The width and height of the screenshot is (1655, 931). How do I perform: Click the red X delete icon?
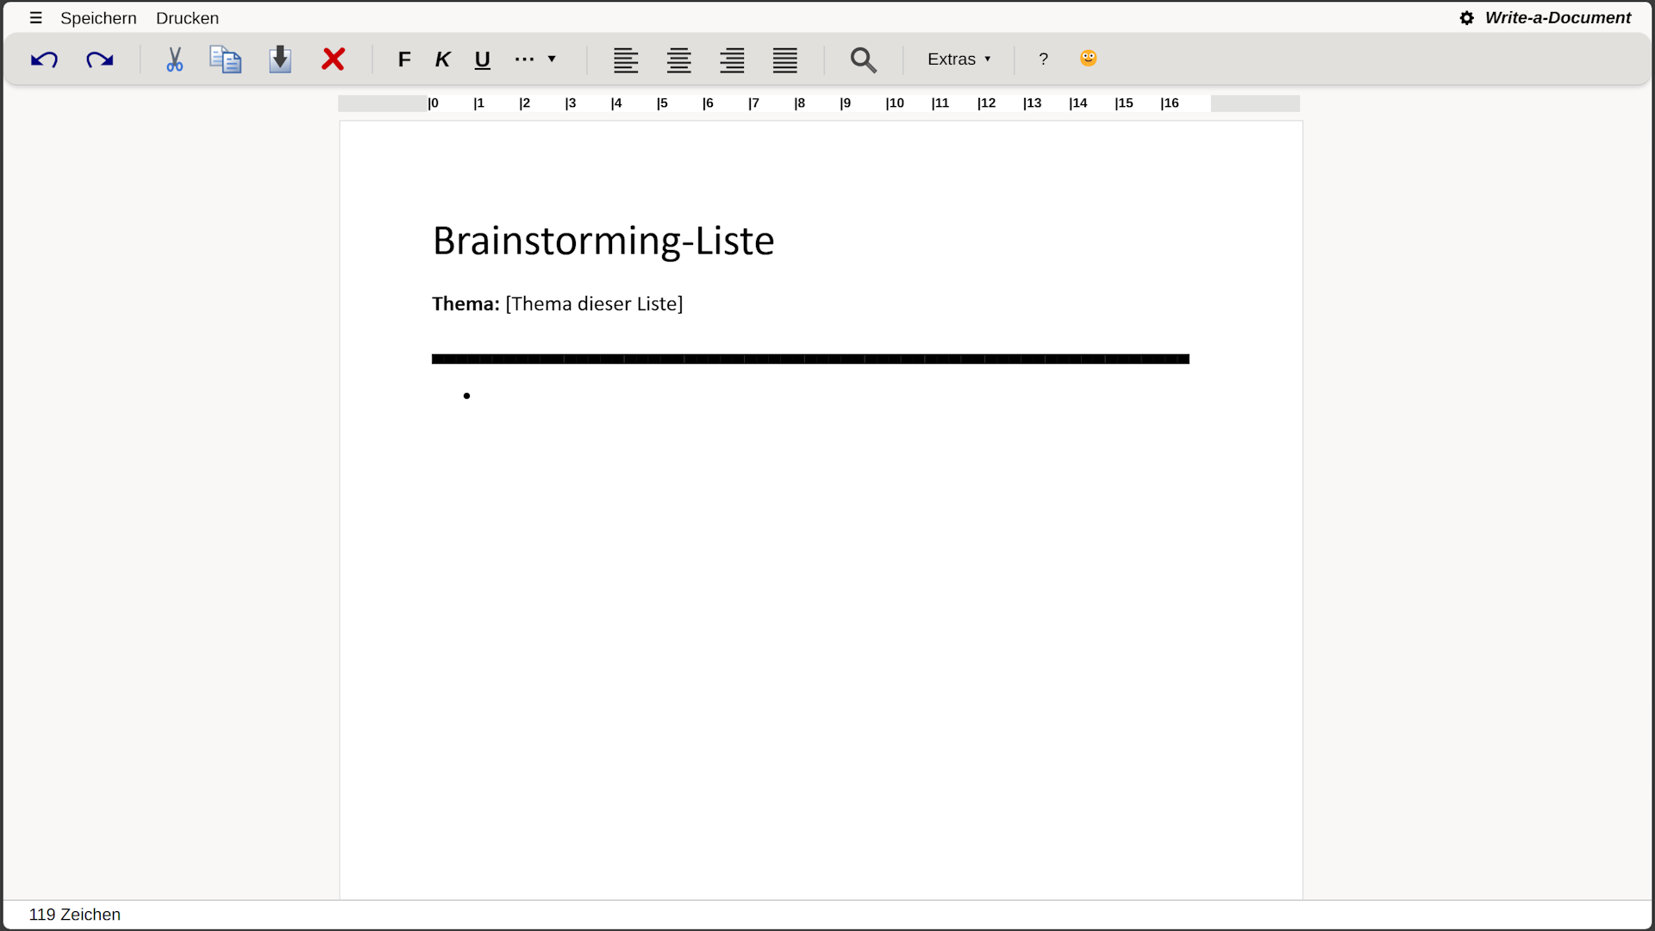(334, 59)
